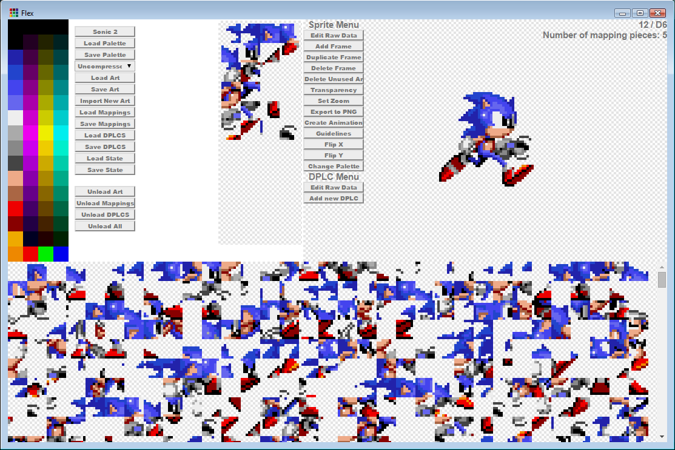675x450 pixels.
Task: Open the Uncompressed format dropdown
Action: coord(104,66)
